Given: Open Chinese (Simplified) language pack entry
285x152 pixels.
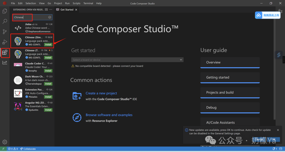Looking at the screenshot, I should coord(32,41).
